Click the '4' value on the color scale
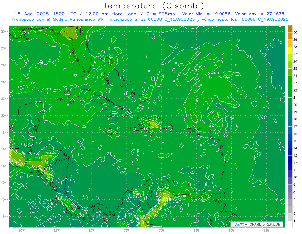Image resolution: width=302 pixels, height=234 pixels. coord(295,221)
